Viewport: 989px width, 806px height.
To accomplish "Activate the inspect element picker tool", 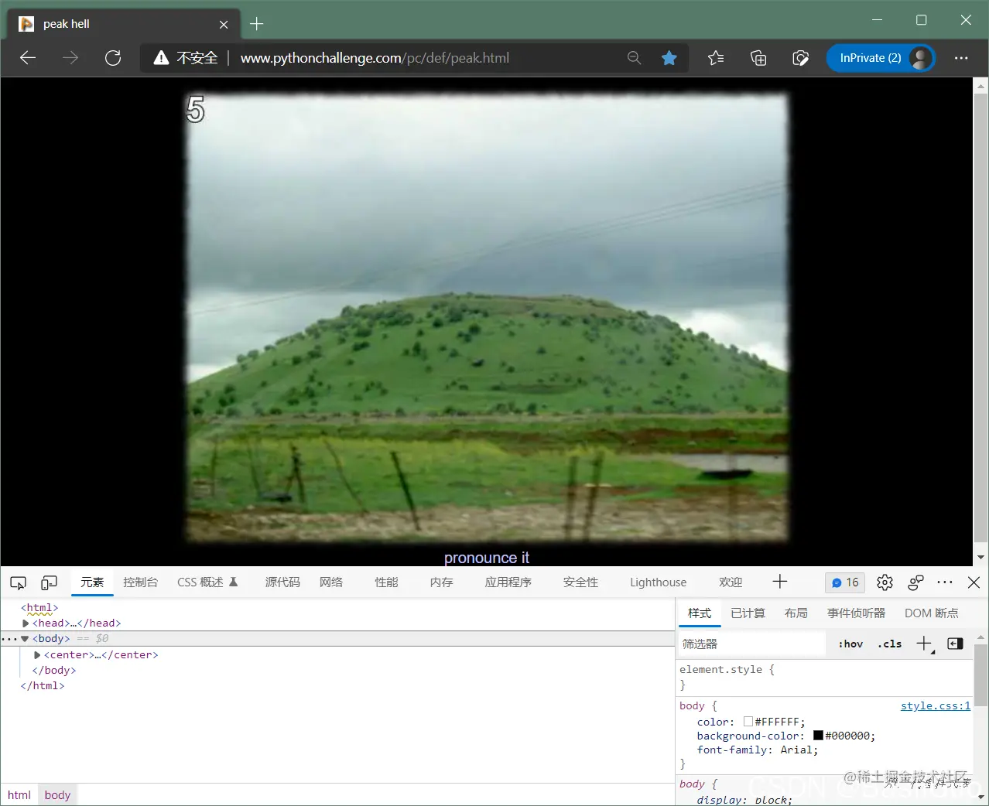I will coord(18,582).
